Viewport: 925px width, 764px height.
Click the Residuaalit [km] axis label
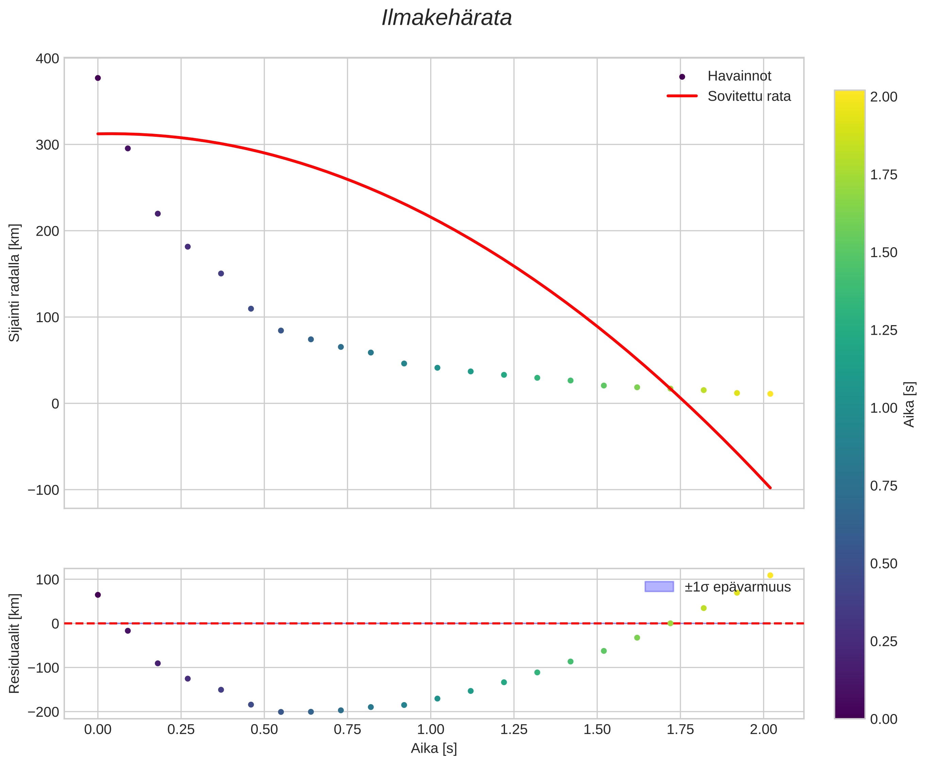tap(15, 643)
